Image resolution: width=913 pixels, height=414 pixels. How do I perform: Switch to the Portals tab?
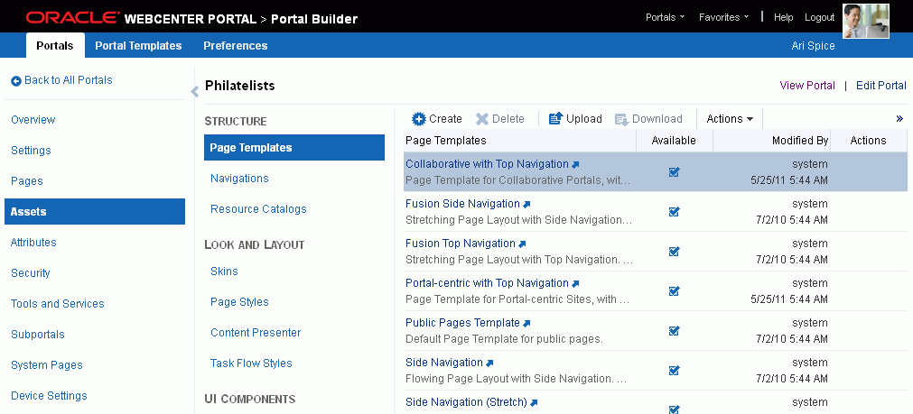pyautogui.click(x=55, y=45)
